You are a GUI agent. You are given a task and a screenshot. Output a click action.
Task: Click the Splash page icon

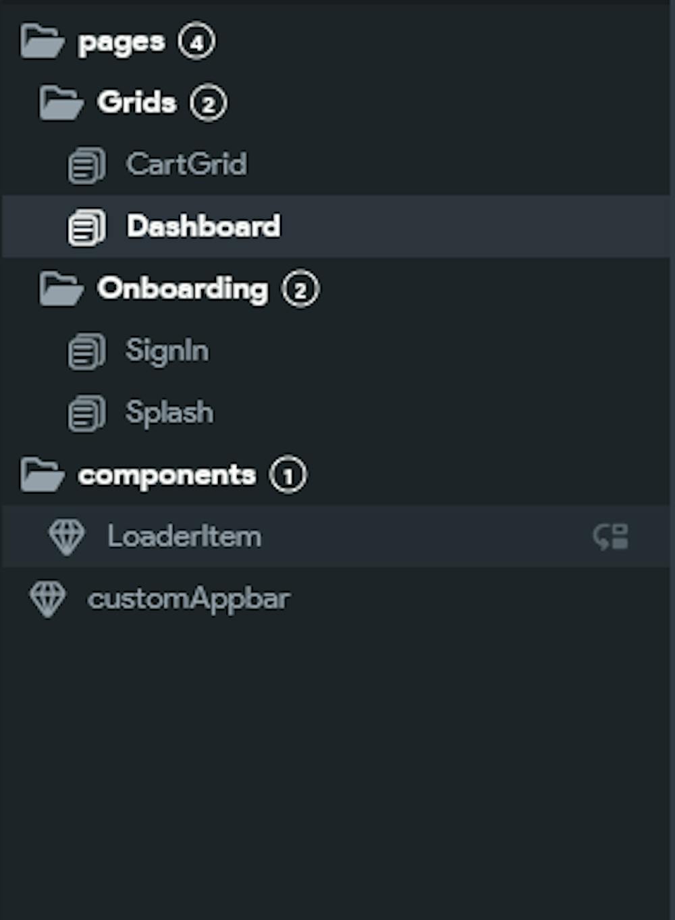[86, 413]
